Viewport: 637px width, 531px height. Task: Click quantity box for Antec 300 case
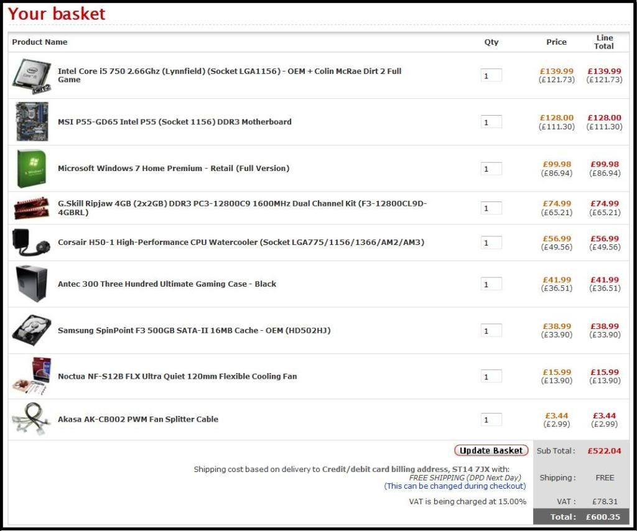(x=491, y=284)
